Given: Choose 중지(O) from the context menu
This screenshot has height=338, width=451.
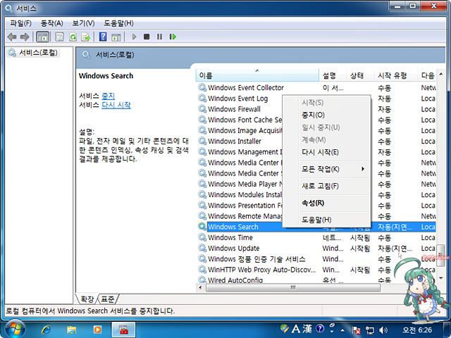Looking at the screenshot, I should click(x=313, y=115).
